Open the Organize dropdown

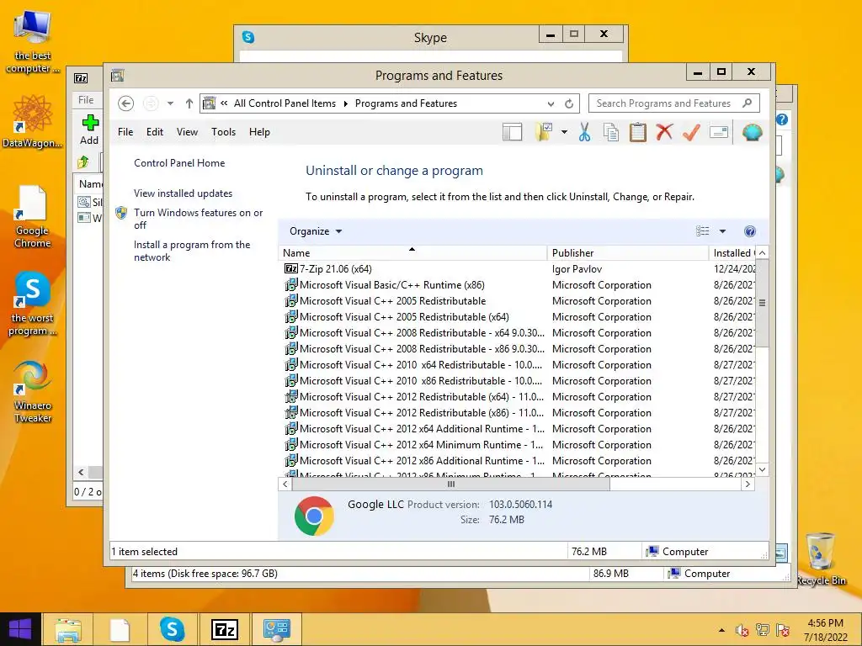click(x=316, y=231)
